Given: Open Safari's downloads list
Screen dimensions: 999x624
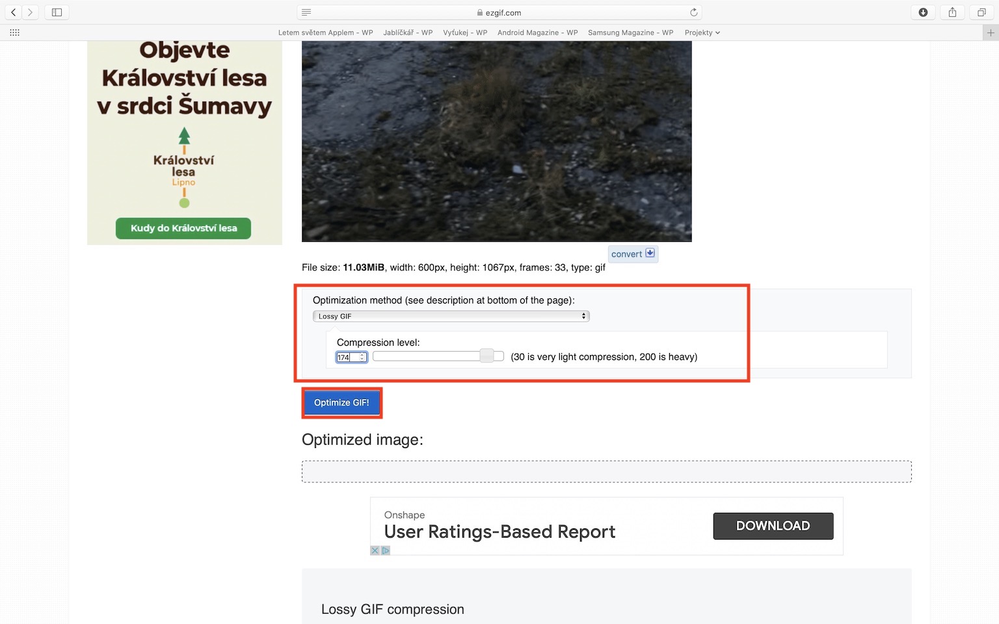Looking at the screenshot, I should (x=923, y=12).
